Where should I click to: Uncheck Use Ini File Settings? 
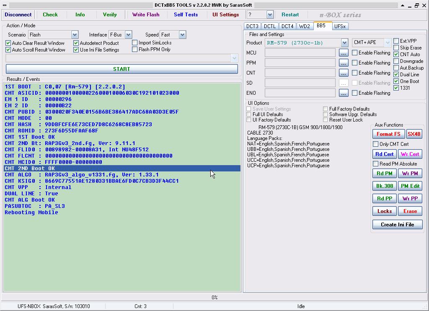click(x=76, y=50)
